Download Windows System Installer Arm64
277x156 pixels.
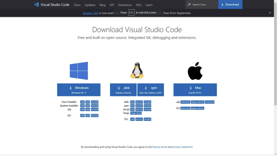point(95,105)
